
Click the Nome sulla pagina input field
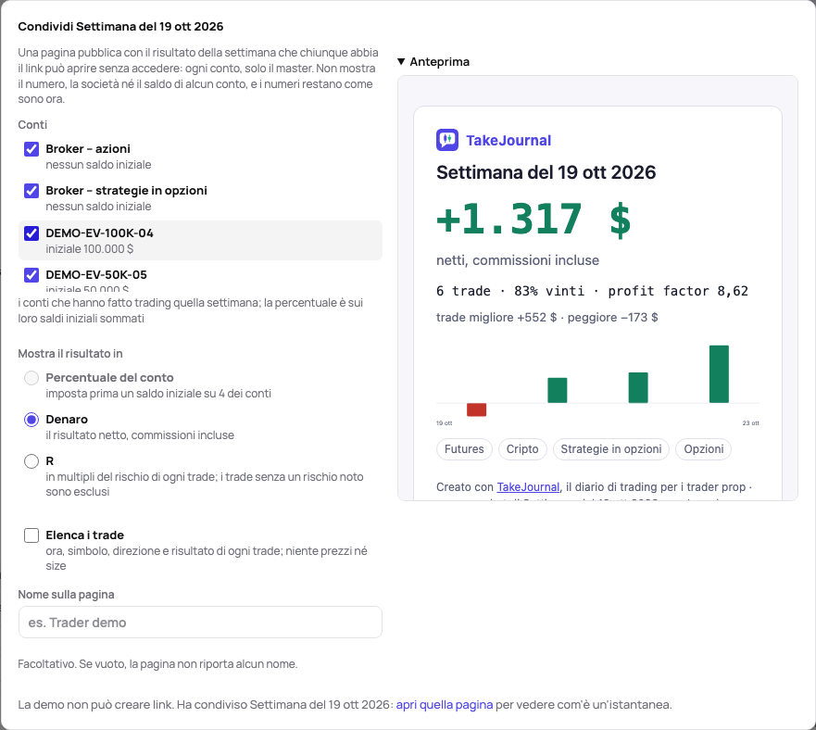200,623
